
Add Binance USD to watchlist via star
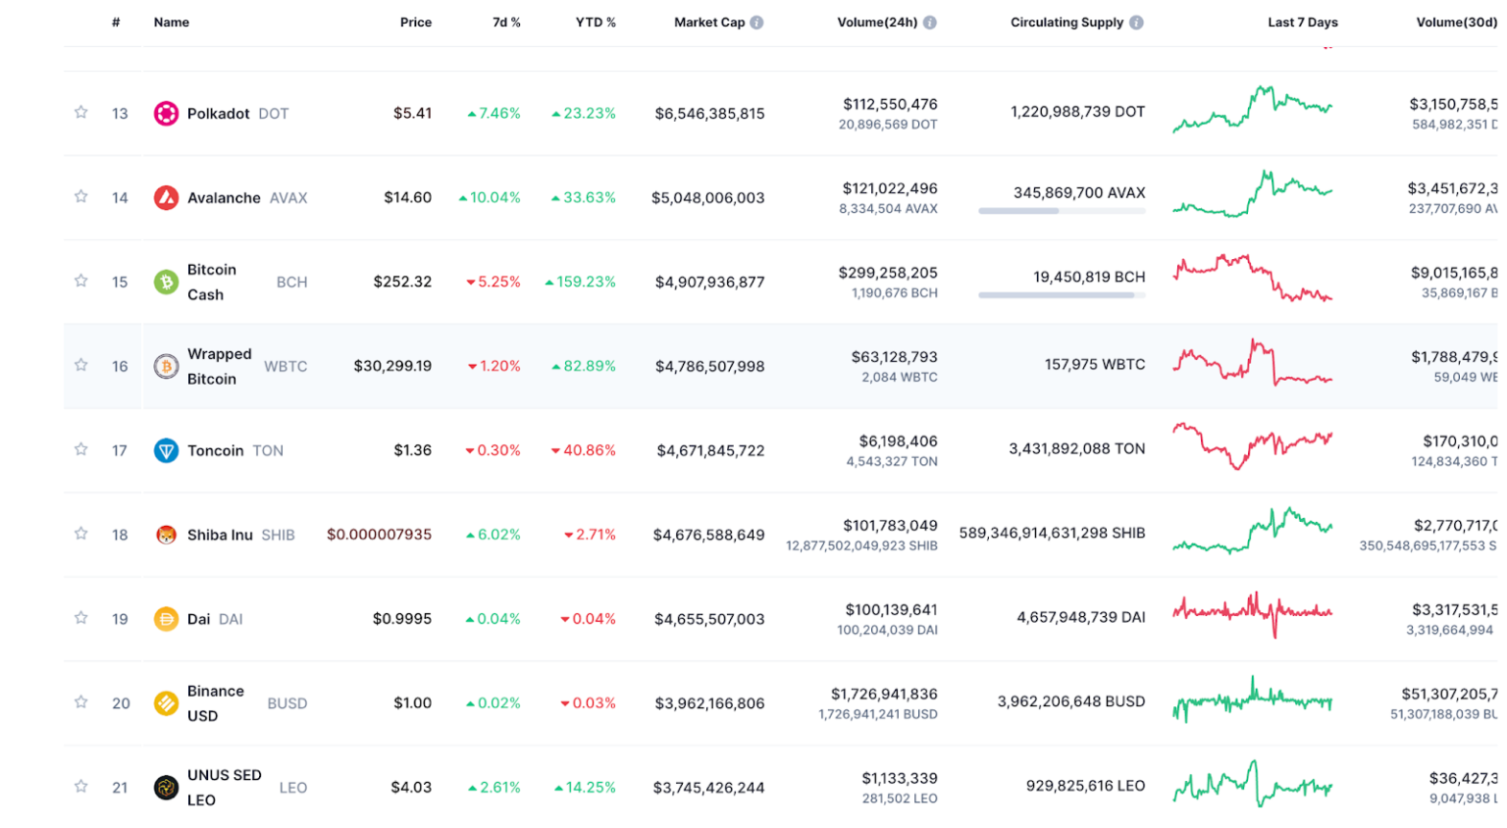(80, 703)
